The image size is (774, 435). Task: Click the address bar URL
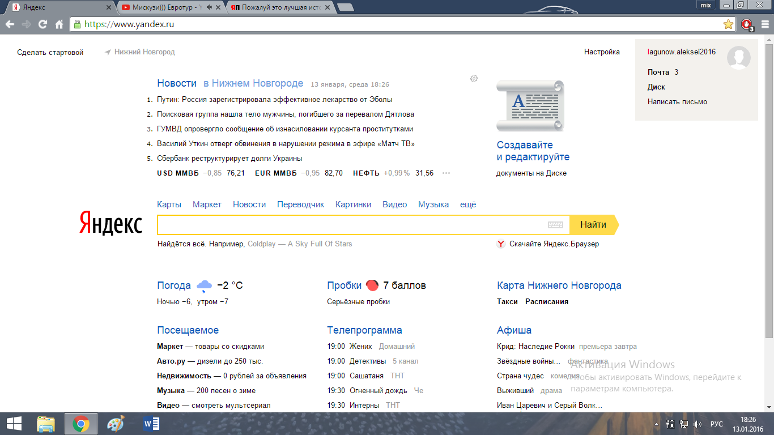pyautogui.click(x=129, y=24)
